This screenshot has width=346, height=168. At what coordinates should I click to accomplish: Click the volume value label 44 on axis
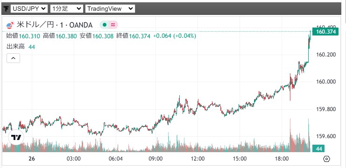click(x=318, y=149)
